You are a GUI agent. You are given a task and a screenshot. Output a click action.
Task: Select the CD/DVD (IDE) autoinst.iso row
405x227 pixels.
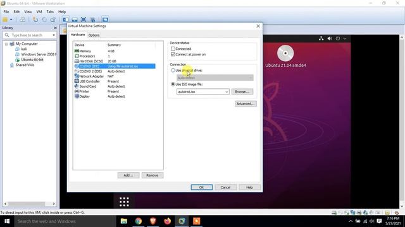[x=115, y=66]
